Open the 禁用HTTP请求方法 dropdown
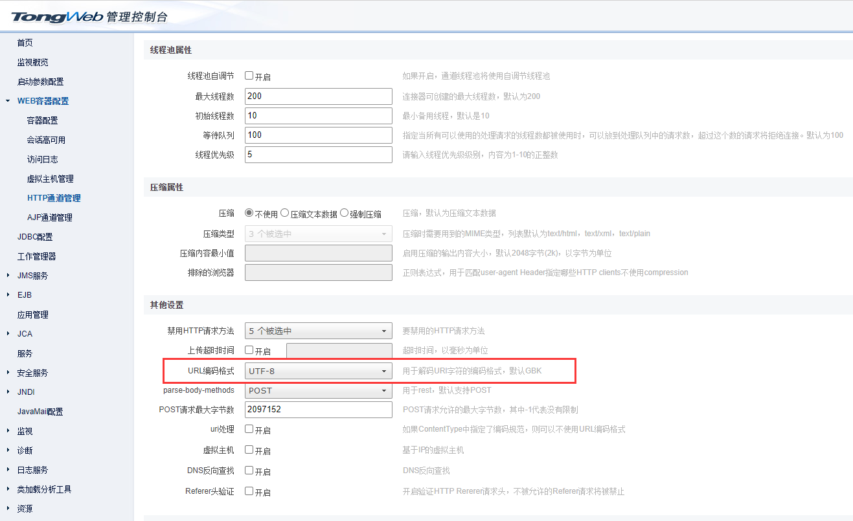The image size is (853, 521). (317, 330)
